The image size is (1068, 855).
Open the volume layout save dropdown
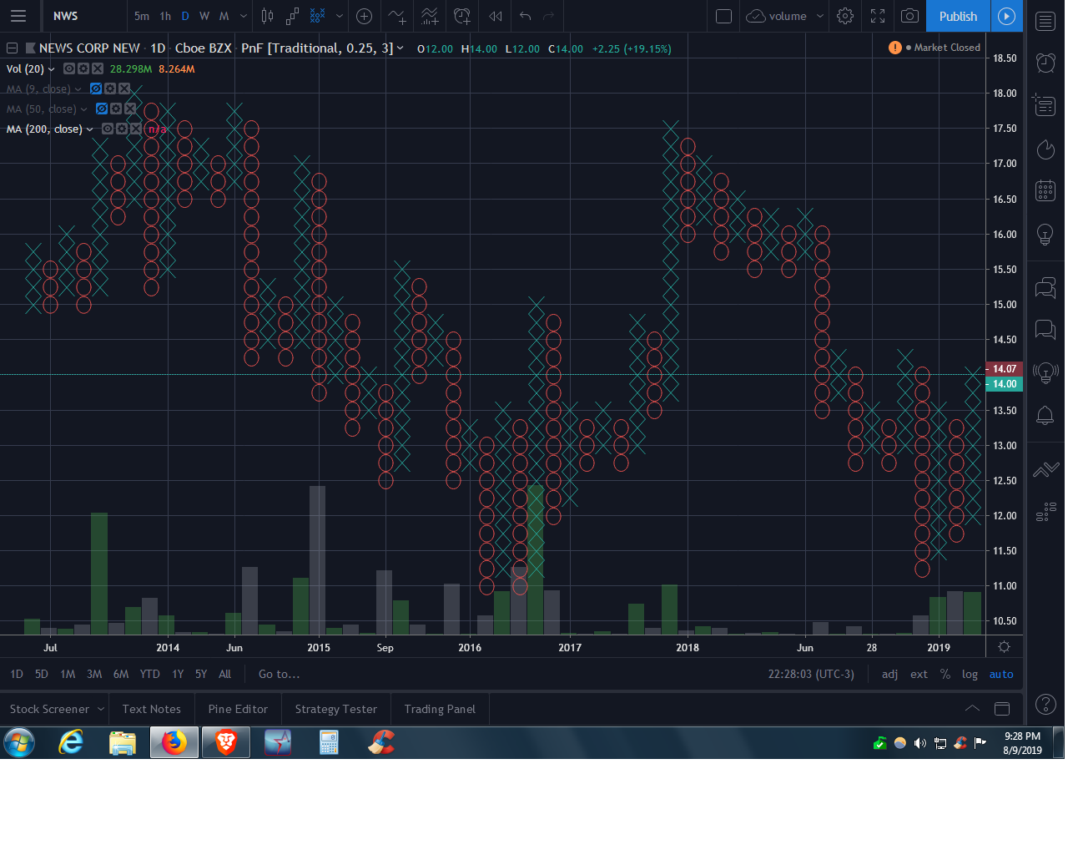coord(820,16)
